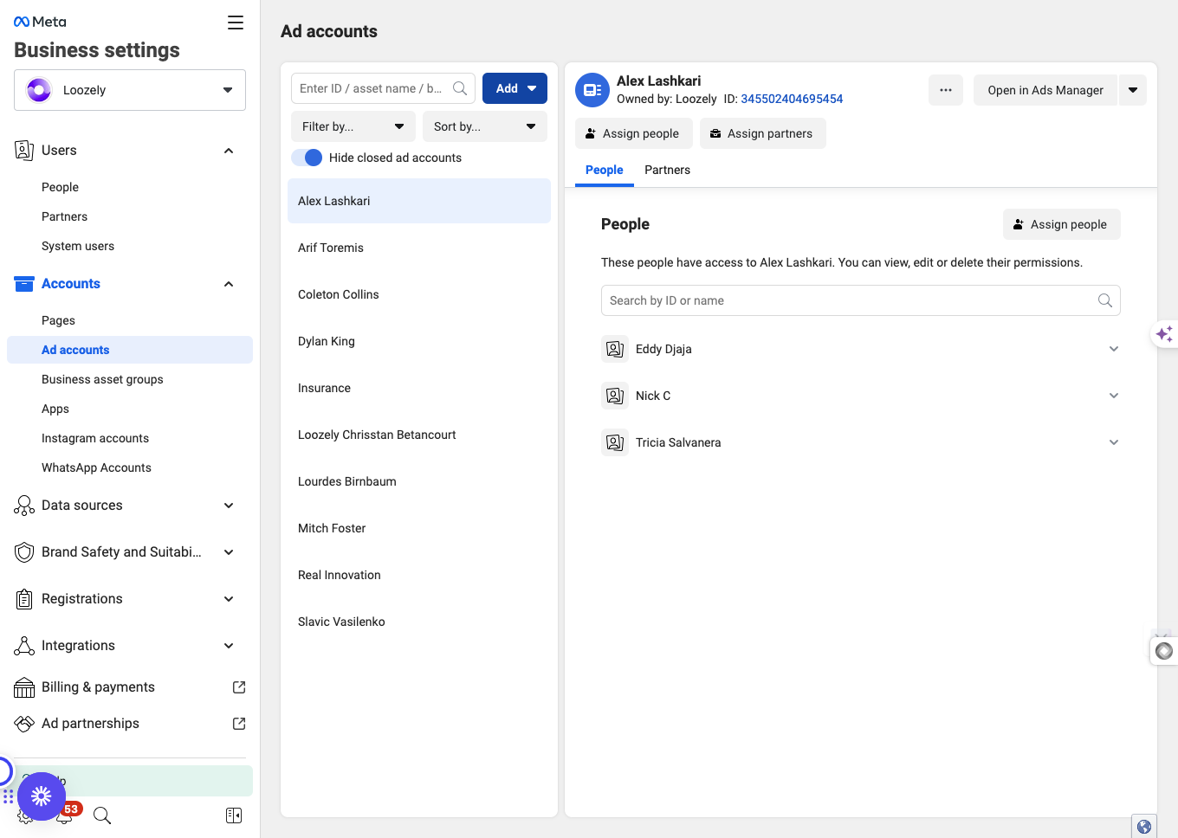This screenshot has width=1178, height=838.
Task: Expand Nick C permissions chevron
Action: tap(1114, 396)
